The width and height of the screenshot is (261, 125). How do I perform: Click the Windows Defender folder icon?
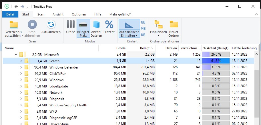click(x=27, y=67)
